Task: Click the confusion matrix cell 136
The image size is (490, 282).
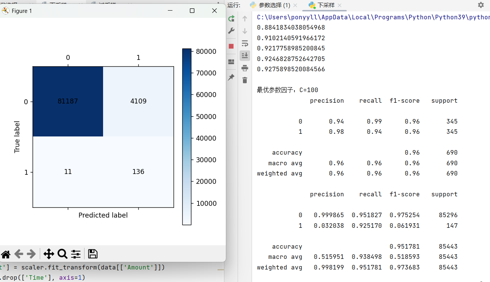Action: (138, 172)
